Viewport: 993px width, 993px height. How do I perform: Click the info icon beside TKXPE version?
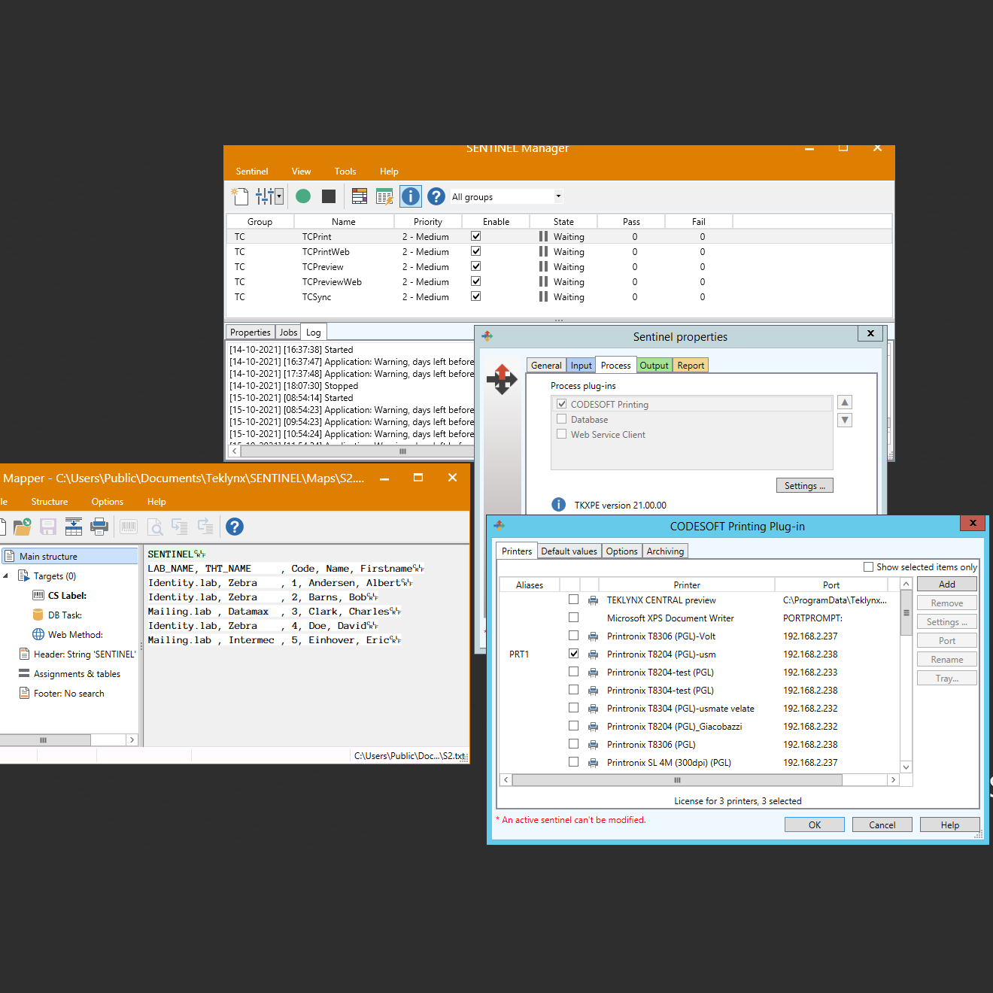[x=559, y=505]
